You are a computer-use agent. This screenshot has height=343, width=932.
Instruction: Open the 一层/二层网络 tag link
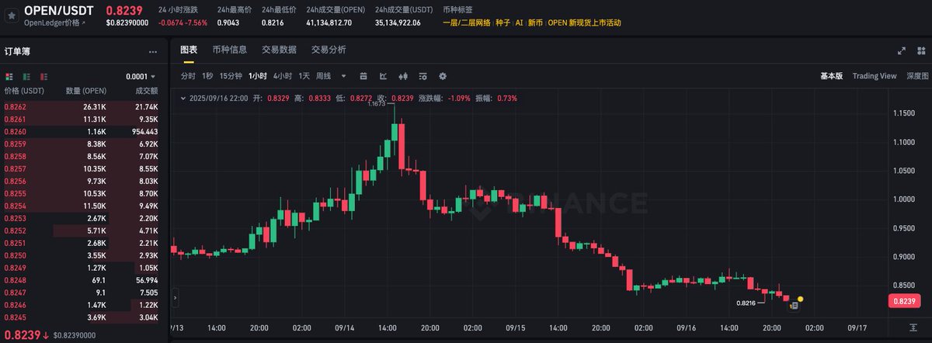coord(467,23)
